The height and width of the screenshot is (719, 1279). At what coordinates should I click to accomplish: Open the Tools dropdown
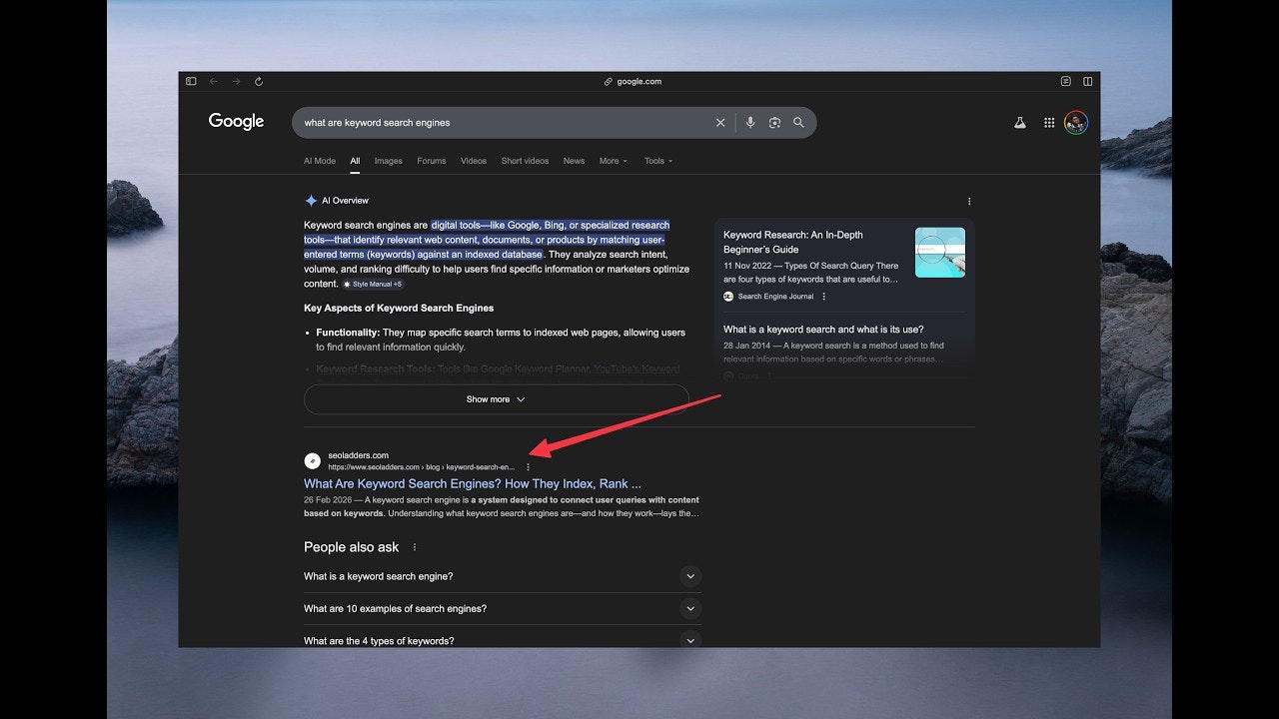(658, 161)
